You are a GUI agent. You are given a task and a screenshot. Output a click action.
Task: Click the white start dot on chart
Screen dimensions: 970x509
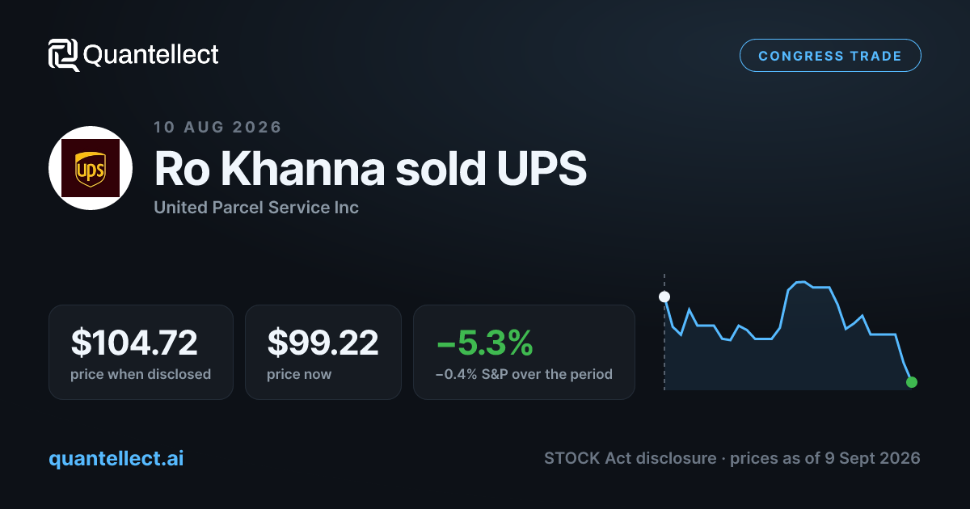click(664, 297)
